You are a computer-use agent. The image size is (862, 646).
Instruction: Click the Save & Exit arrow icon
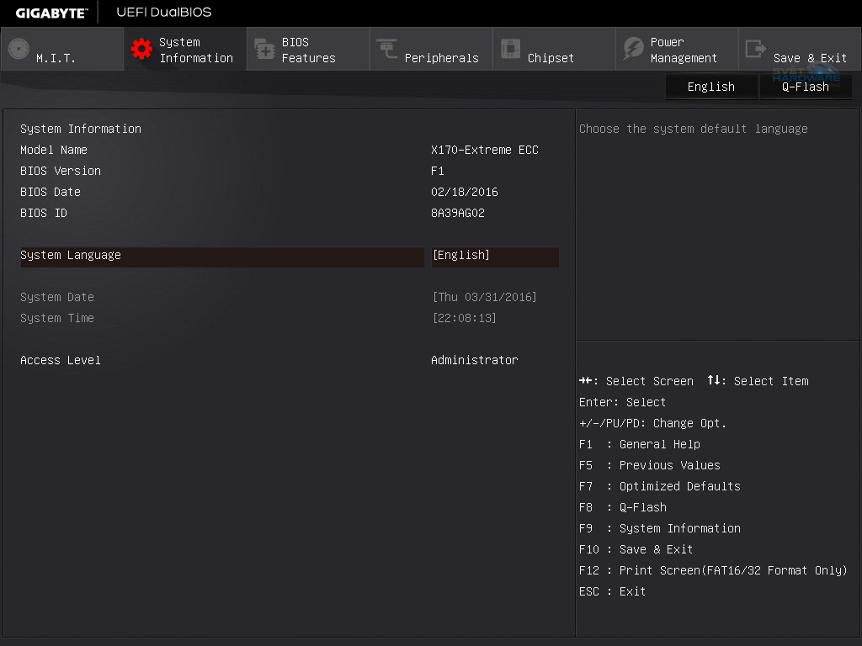click(x=756, y=50)
